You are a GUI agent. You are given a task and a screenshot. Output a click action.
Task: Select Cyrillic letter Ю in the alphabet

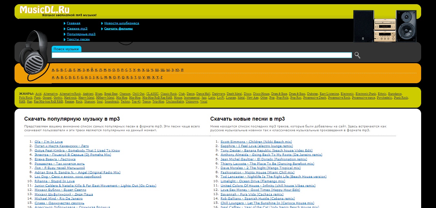(177, 70)
